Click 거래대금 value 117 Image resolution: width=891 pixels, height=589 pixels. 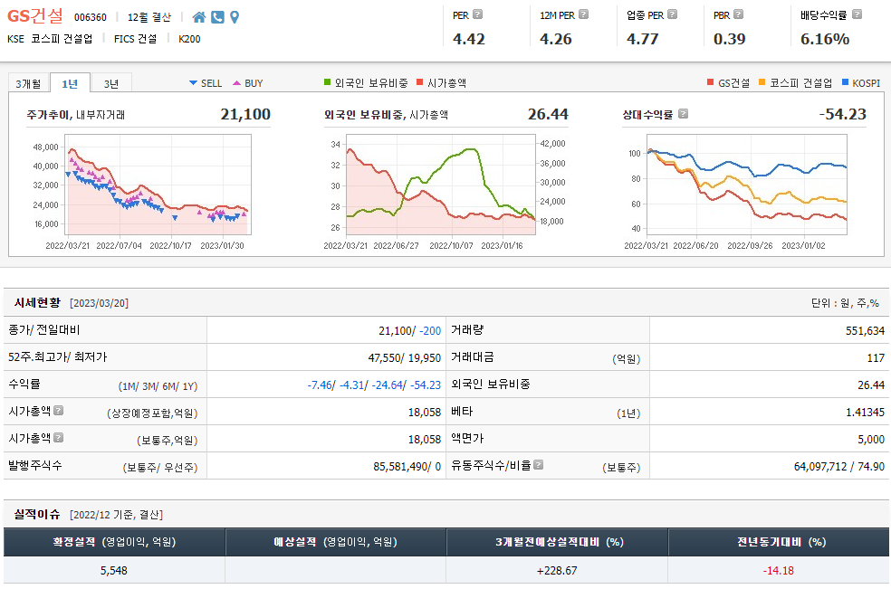pyautogui.click(x=876, y=357)
